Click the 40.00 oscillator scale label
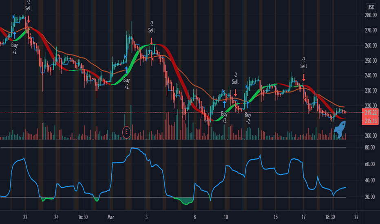 (x=370, y=180)
